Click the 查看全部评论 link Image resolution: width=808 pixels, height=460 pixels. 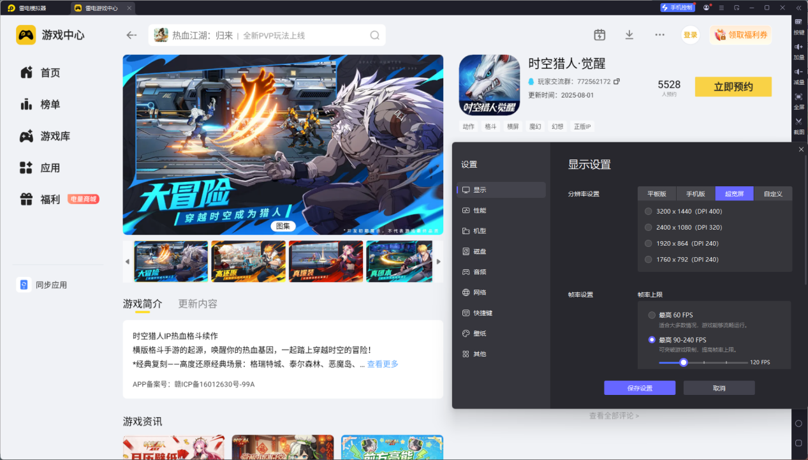(x=614, y=416)
